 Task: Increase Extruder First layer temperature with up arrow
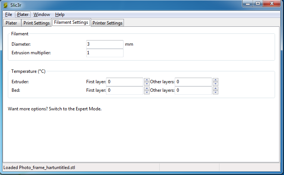[x=147, y=80]
